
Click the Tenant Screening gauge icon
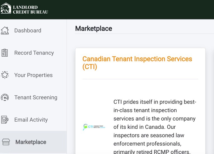(5, 97)
